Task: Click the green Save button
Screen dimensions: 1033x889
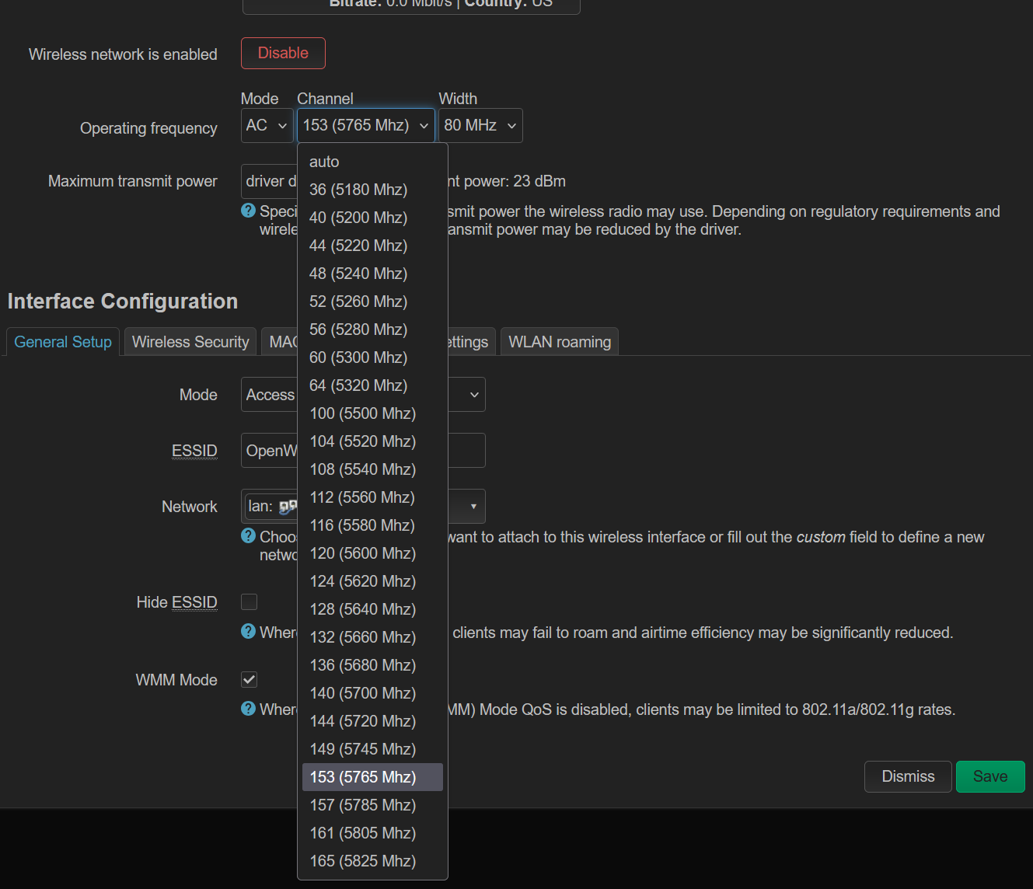Action: [990, 777]
